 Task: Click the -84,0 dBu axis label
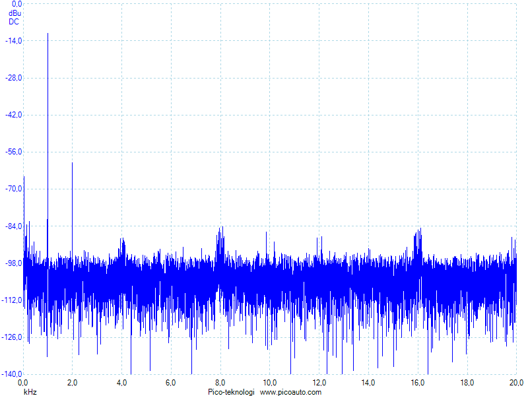14,226
